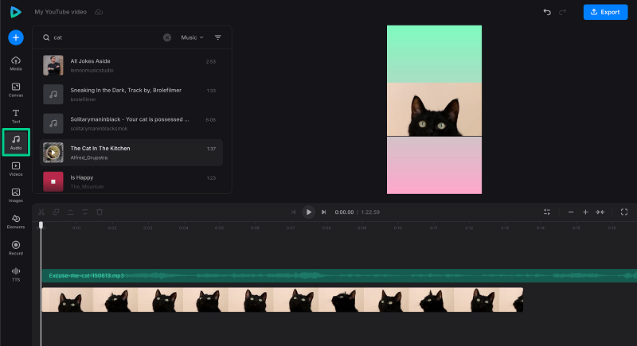Undo the last action
The image size is (637, 346).
tap(547, 12)
